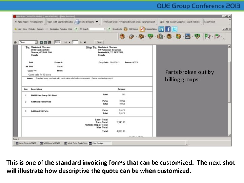Click the 100% zoom field
The height and width of the screenshot is (183, 244).
click(x=57, y=42)
